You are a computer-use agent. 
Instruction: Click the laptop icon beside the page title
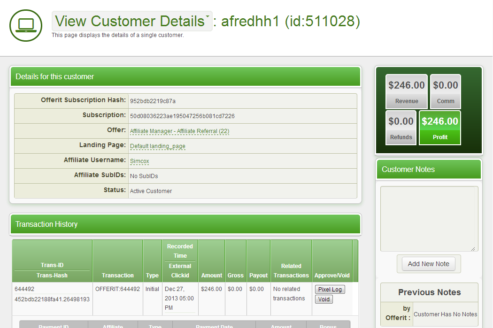[x=23, y=25]
